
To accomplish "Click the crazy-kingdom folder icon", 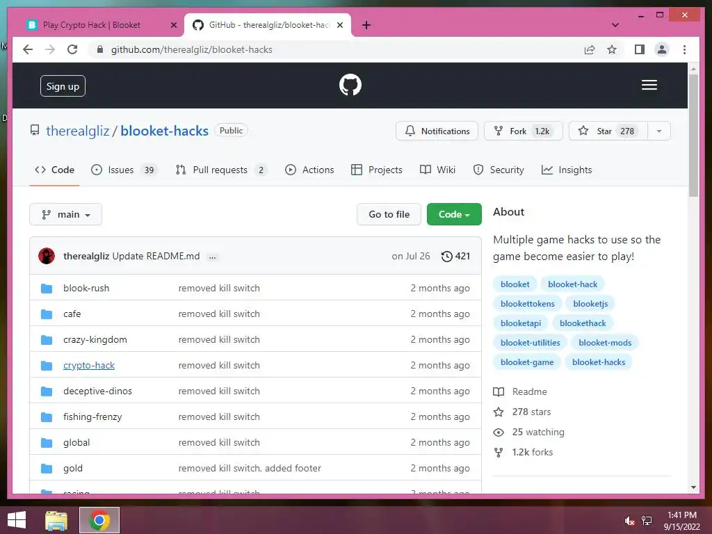I will (47, 339).
